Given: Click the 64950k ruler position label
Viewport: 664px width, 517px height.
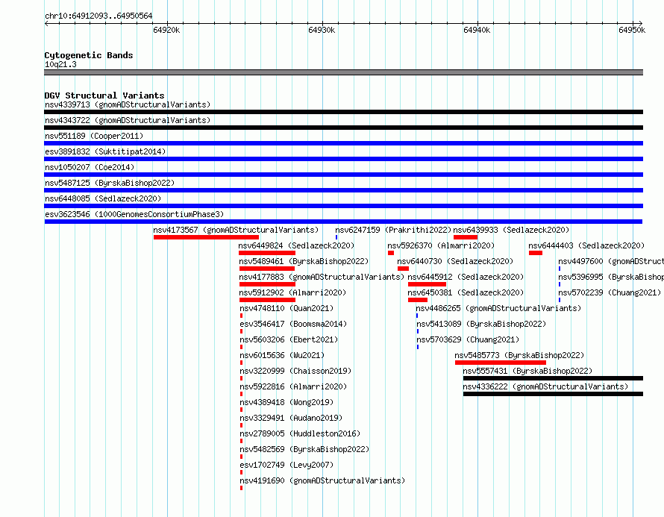Looking at the screenshot, I should click(x=632, y=30).
